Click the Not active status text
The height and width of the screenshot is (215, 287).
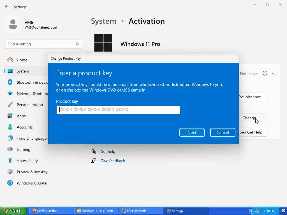(x=249, y=74)
